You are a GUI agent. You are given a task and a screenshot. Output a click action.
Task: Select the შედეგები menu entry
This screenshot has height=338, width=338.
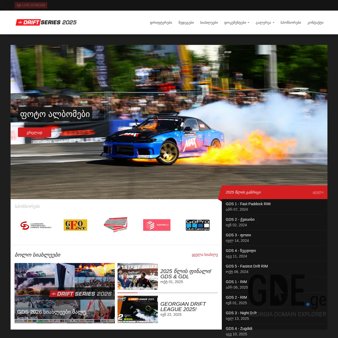[x=186, y=22]
